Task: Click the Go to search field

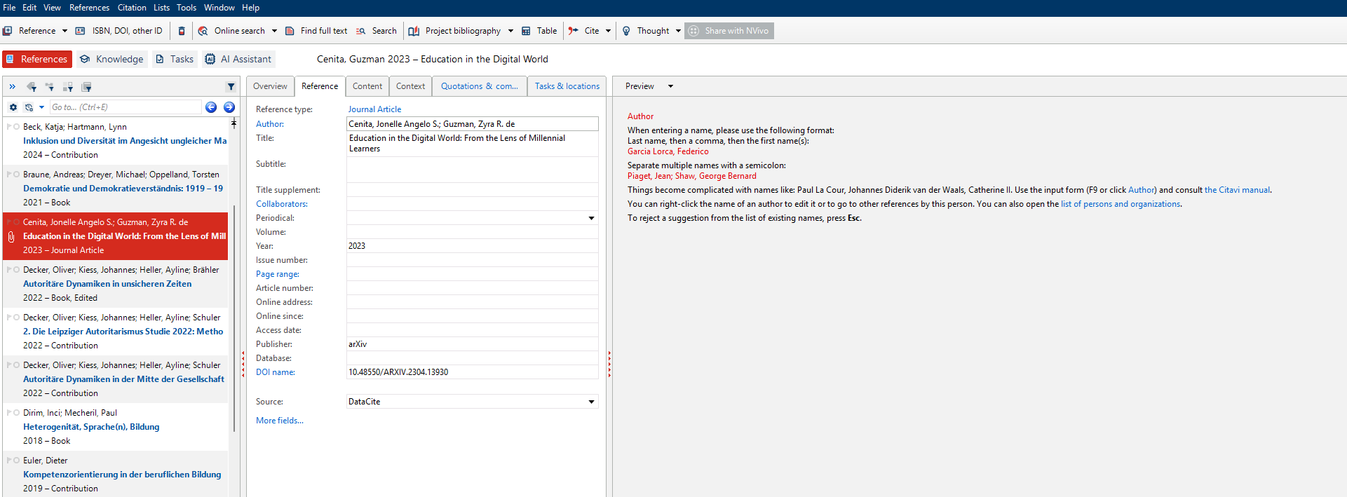Action: click(x=125, y=107)
